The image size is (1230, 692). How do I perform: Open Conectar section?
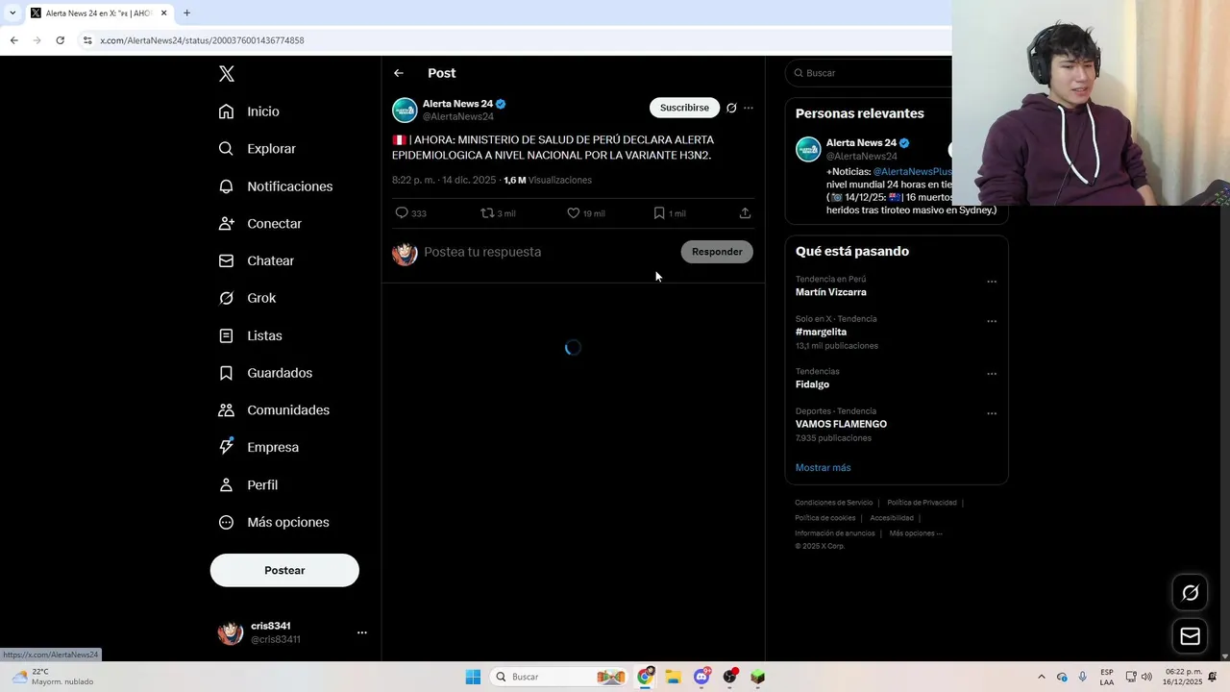click(x=259, y=224)
